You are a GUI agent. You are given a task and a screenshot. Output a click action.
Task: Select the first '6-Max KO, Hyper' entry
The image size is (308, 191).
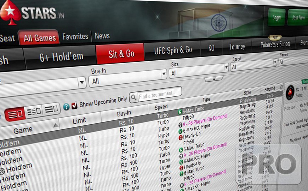point(196,129)
